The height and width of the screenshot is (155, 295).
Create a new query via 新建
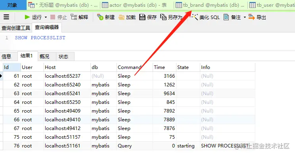106,17
